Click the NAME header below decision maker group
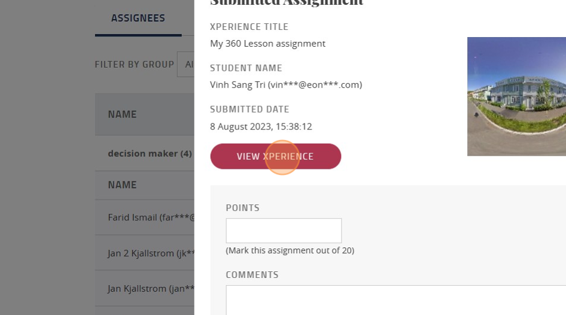This screenshot has height=315, width=566. coord(123,185)
